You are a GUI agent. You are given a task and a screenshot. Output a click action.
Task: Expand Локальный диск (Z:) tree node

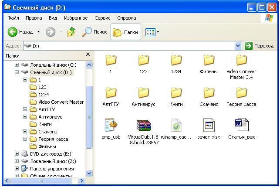[x=17, y=161]
